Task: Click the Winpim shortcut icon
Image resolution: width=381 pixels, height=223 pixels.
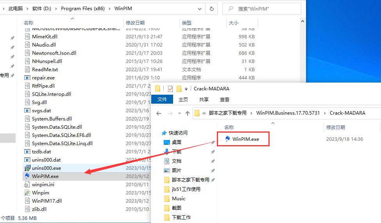Action: (x=27, y=193)
